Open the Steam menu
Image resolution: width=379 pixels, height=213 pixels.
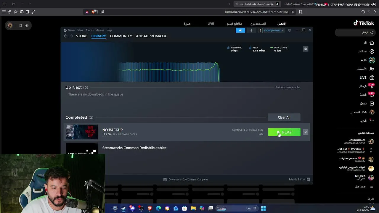coord(71,30)
